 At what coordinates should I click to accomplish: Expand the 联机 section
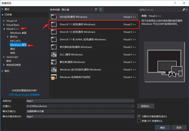click(x=2, y=71)
